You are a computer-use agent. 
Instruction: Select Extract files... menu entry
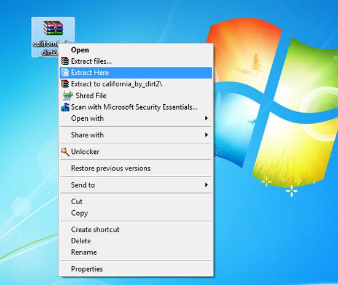(x=136, y=61)
